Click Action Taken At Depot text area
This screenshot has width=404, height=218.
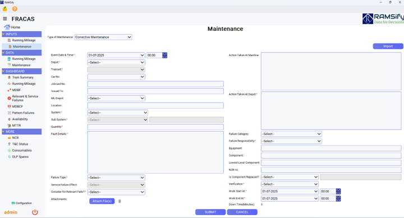coord(331,110)
